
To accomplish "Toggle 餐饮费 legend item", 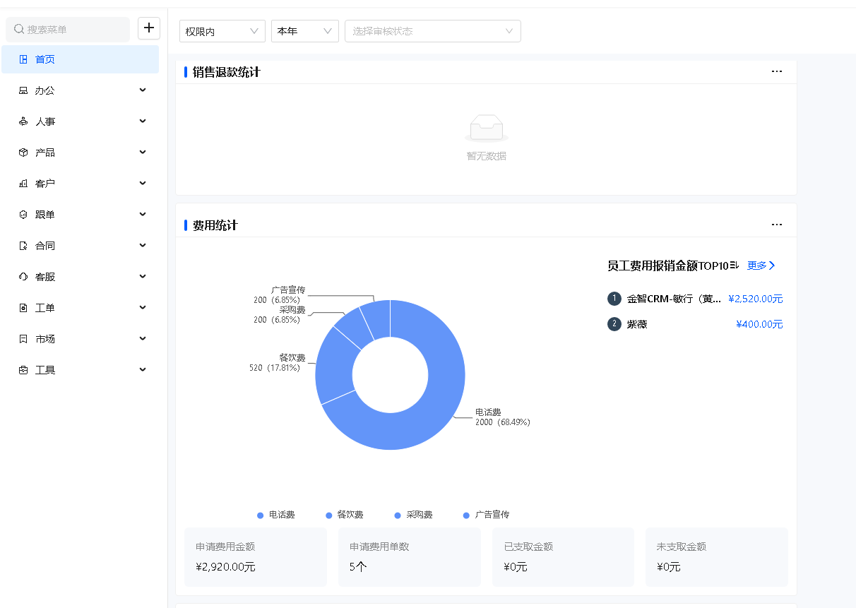I will coord(345,515).
